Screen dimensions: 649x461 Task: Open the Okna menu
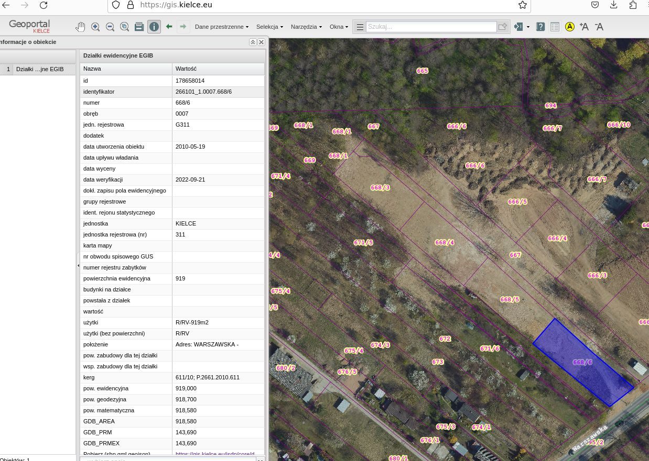pos(339,27)
